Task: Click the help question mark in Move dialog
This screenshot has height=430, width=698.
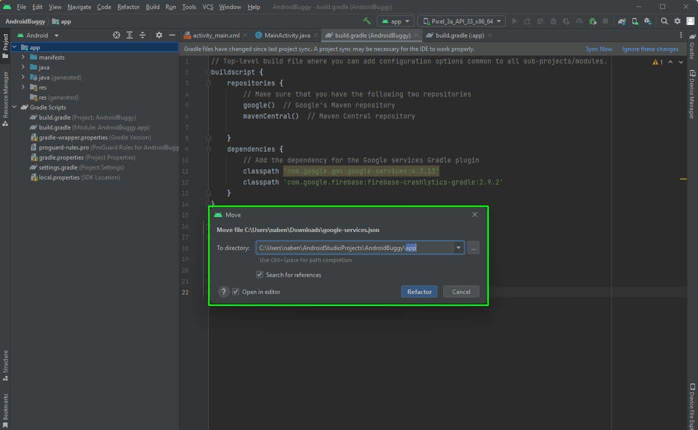Action: 224,292
